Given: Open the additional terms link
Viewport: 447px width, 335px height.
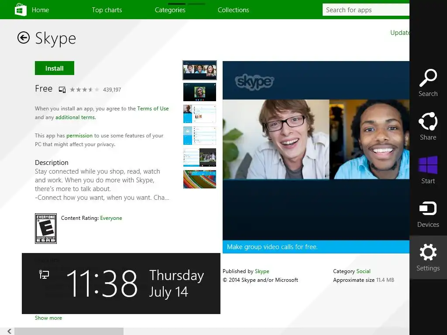Looking at the screenshot, I should pyautogui.click(x=75, y=117).
